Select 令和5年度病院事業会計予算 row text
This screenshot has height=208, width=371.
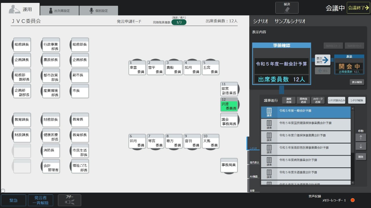[298, 160]
